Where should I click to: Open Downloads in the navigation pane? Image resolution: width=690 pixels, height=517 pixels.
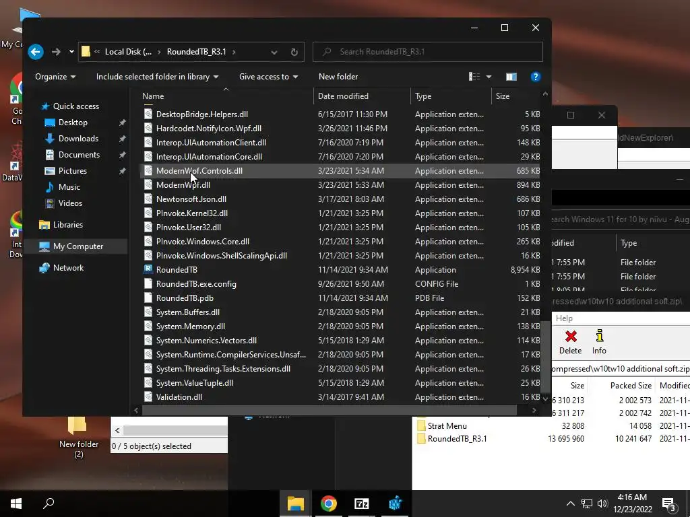(x=78, y=139)
